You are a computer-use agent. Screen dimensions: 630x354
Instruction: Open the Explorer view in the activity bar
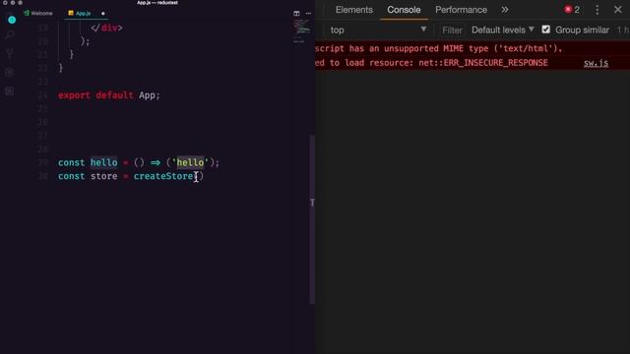[12, 20]
